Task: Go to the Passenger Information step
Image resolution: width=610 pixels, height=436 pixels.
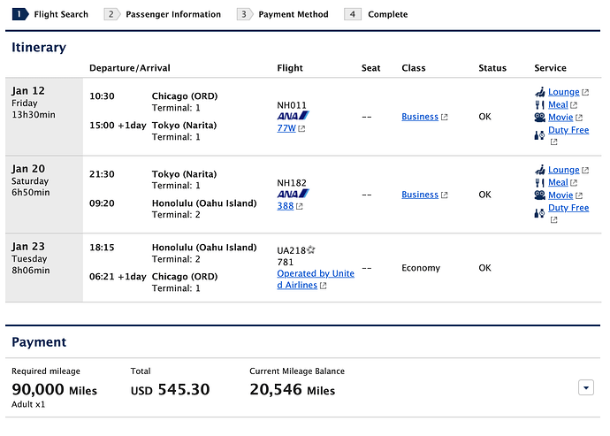Action: 163,14
